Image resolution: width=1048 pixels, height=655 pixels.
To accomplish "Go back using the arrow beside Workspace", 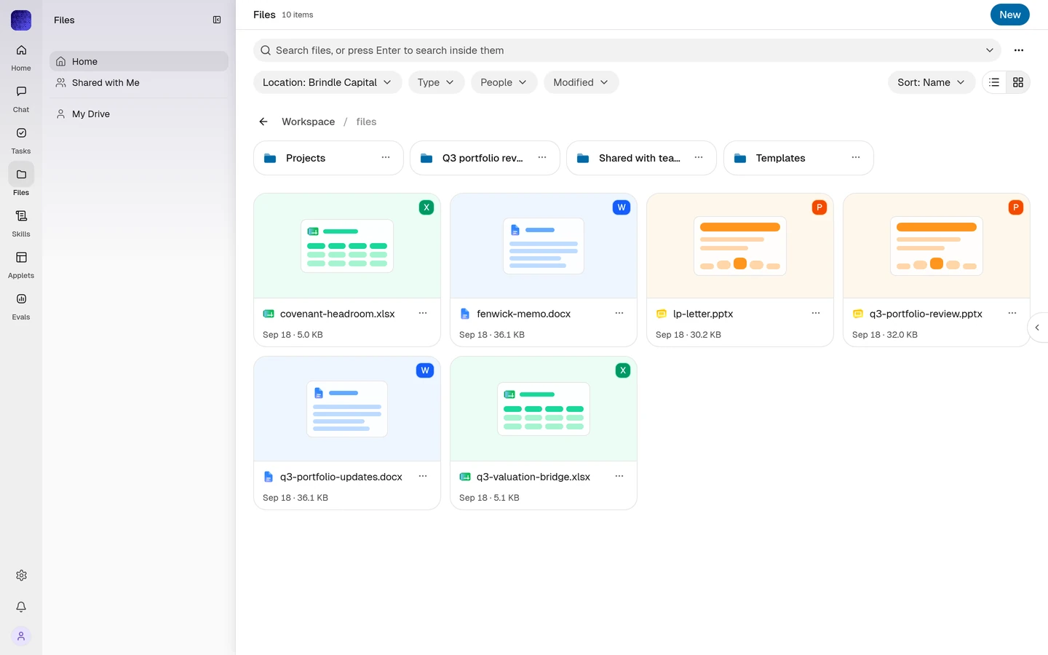I will (x=263, y=122).
